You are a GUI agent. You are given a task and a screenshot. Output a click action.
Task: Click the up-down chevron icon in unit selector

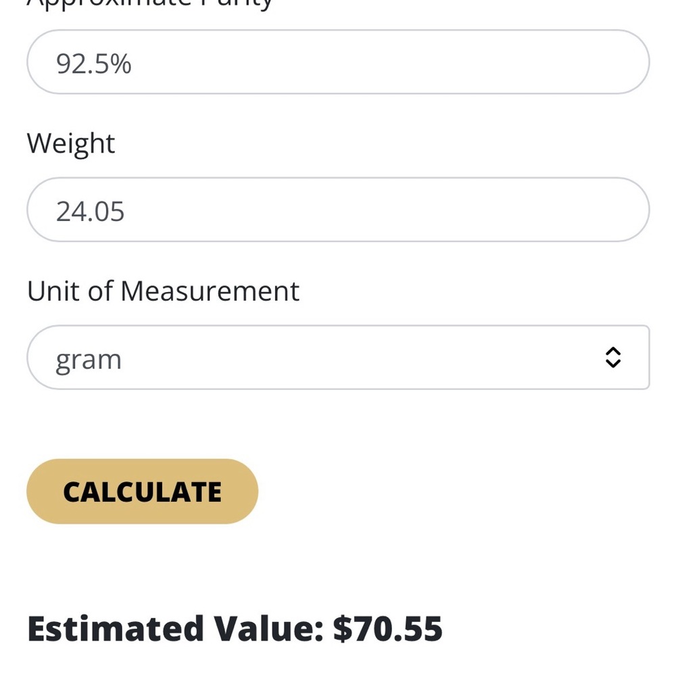tap(612, 358)
